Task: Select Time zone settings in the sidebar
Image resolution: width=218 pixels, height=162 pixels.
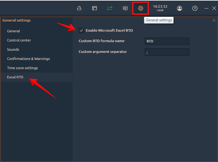Action: point(22,68)
